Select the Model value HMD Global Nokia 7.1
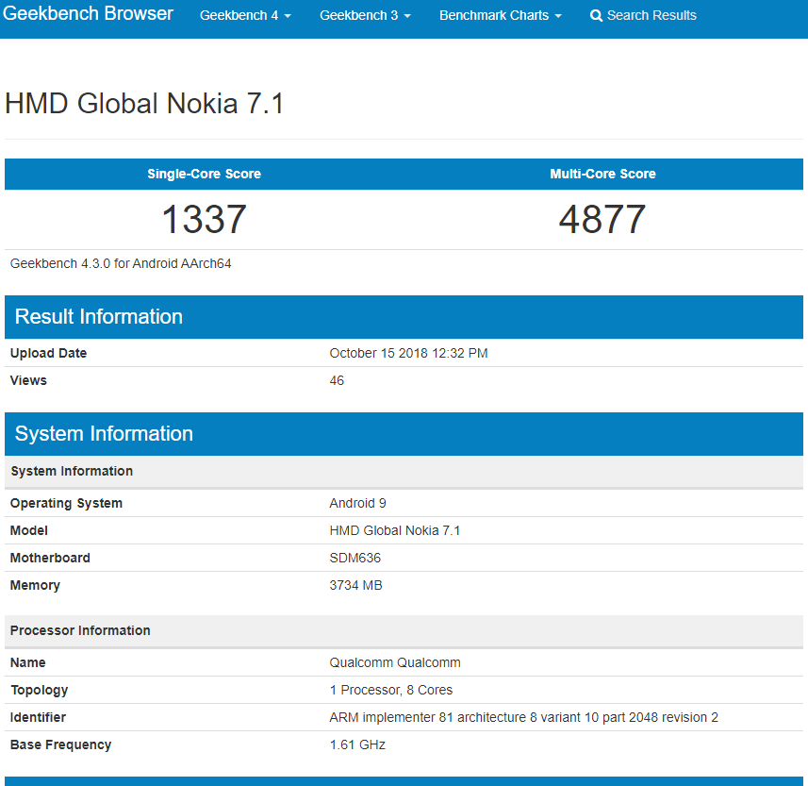The image size is (808, 786). 395,530
